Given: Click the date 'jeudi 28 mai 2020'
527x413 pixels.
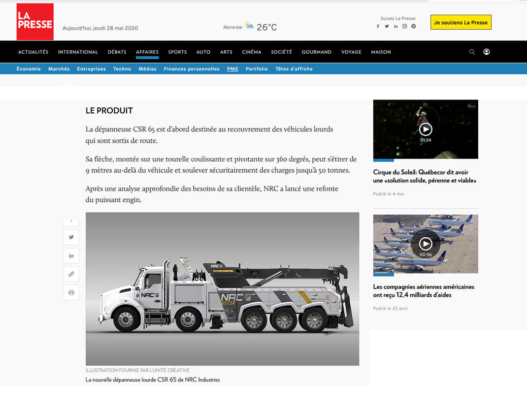Looking at the screenshot, I should (x=116, y=28).
